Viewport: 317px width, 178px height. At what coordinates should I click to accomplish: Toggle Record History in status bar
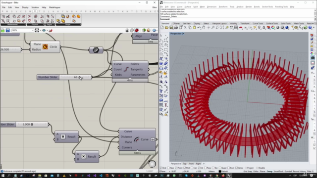click(299, 172)
